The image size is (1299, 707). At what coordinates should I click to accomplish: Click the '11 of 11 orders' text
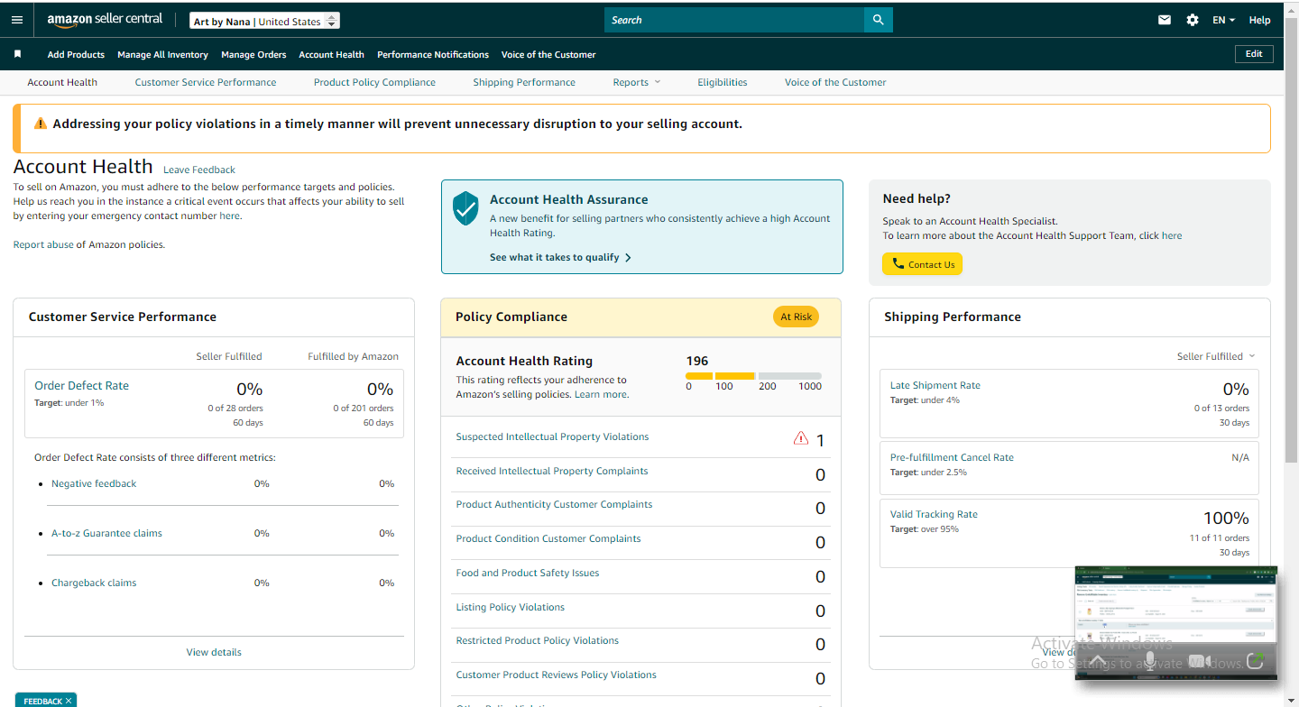coord(1220,538)
